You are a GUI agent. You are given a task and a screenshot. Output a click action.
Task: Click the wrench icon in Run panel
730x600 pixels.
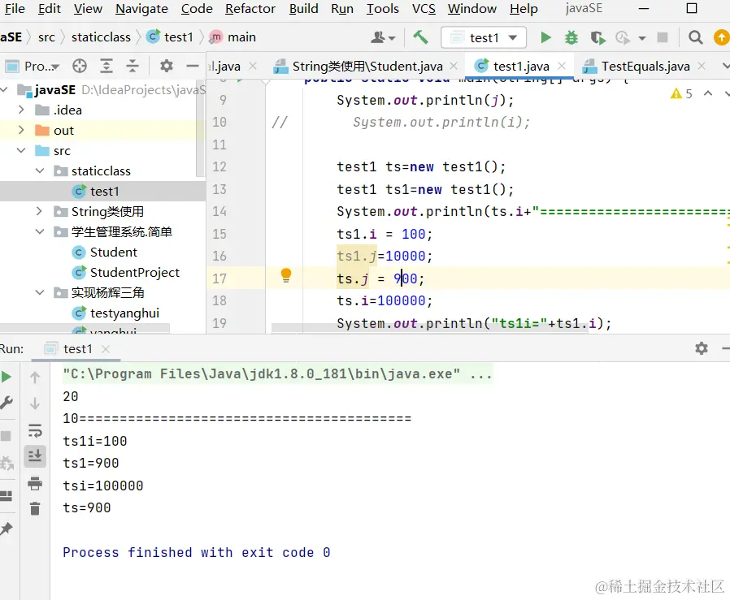click(x=6, y=403)
